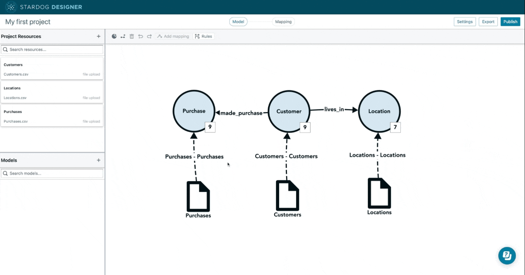
Task: Open the help chat widget icon
Action: [507, 255]
